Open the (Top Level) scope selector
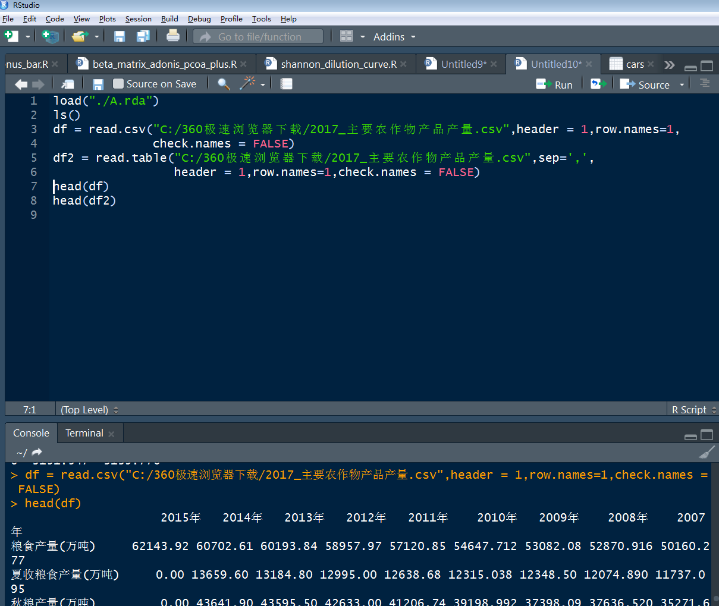The height and width of the screenshot is (606, 719). (89, 410)
